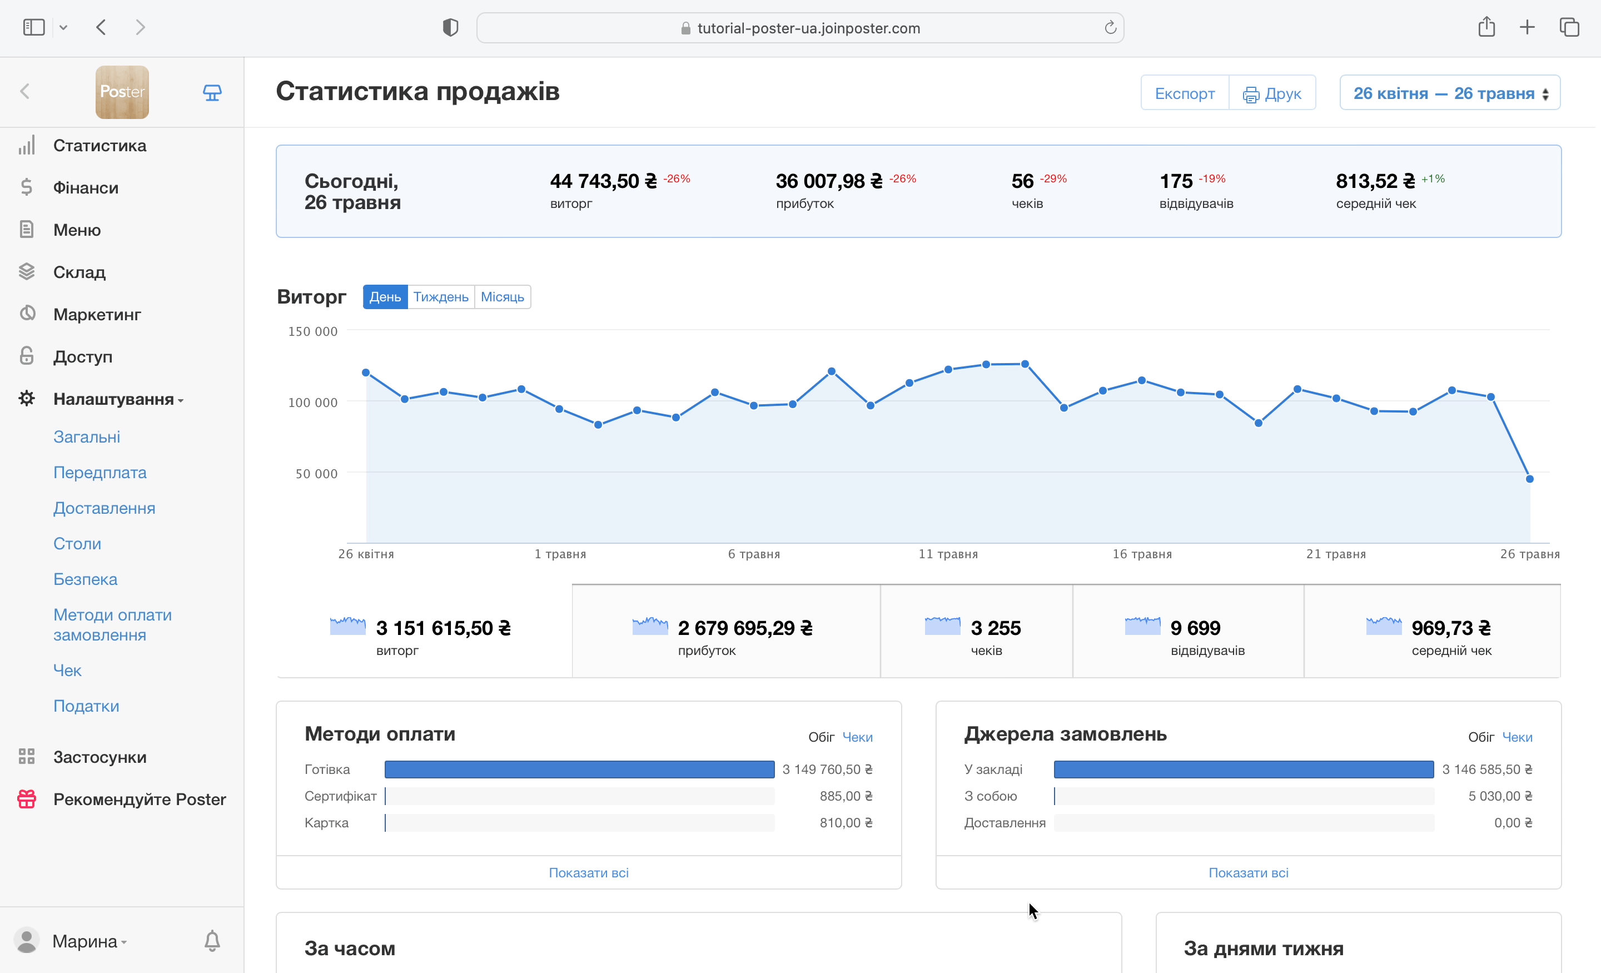Show all payment methods via Показати всі
Image resolution: width=1601 pixels, height=973 pixels.
(x=588, y=872)
